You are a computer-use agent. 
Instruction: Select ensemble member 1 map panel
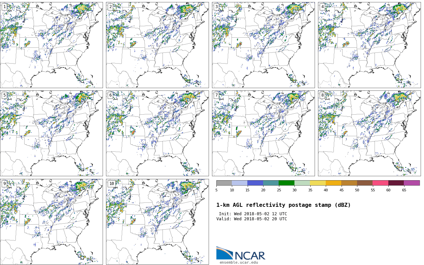pos(51,45)
